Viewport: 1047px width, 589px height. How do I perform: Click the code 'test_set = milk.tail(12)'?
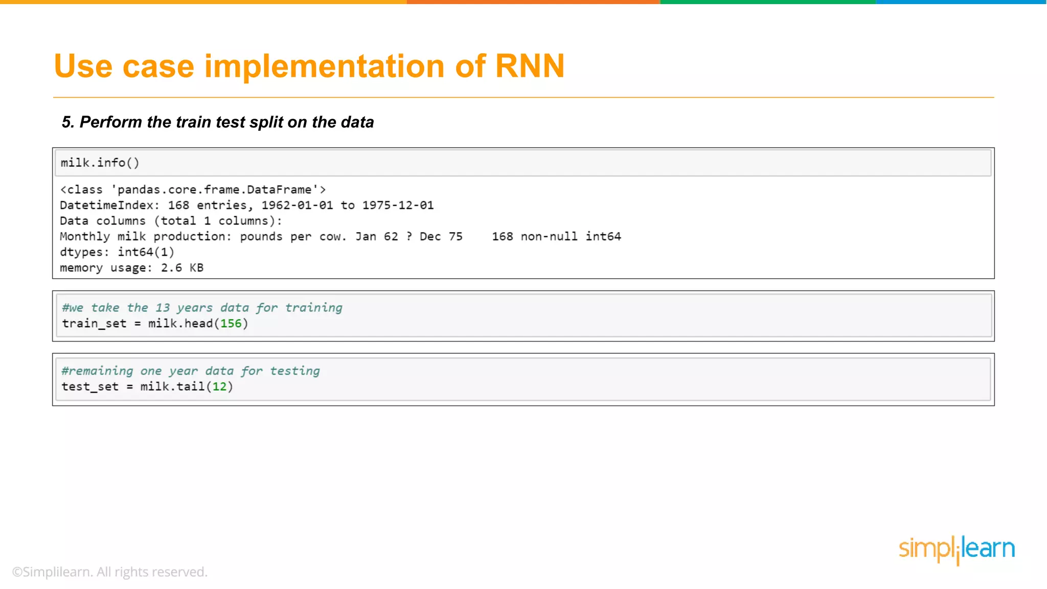point(147,387)
